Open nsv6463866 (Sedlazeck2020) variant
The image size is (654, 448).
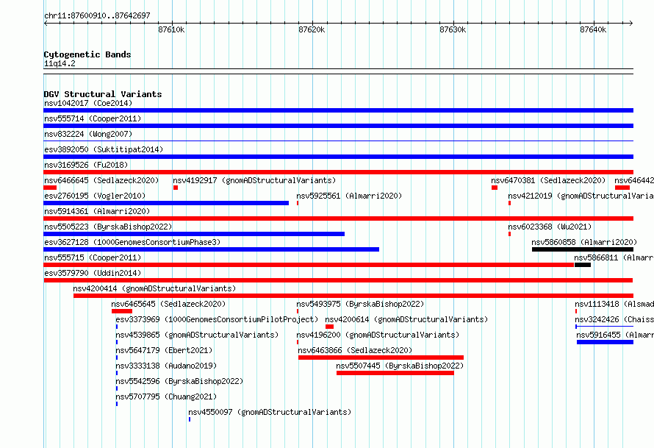pyautogui.click(x=355, y=350)
